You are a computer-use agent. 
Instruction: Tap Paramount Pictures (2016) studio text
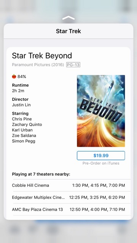[38, 65]
